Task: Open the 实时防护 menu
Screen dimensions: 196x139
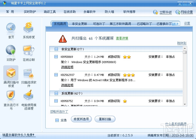Action: (x=30, y=12)
